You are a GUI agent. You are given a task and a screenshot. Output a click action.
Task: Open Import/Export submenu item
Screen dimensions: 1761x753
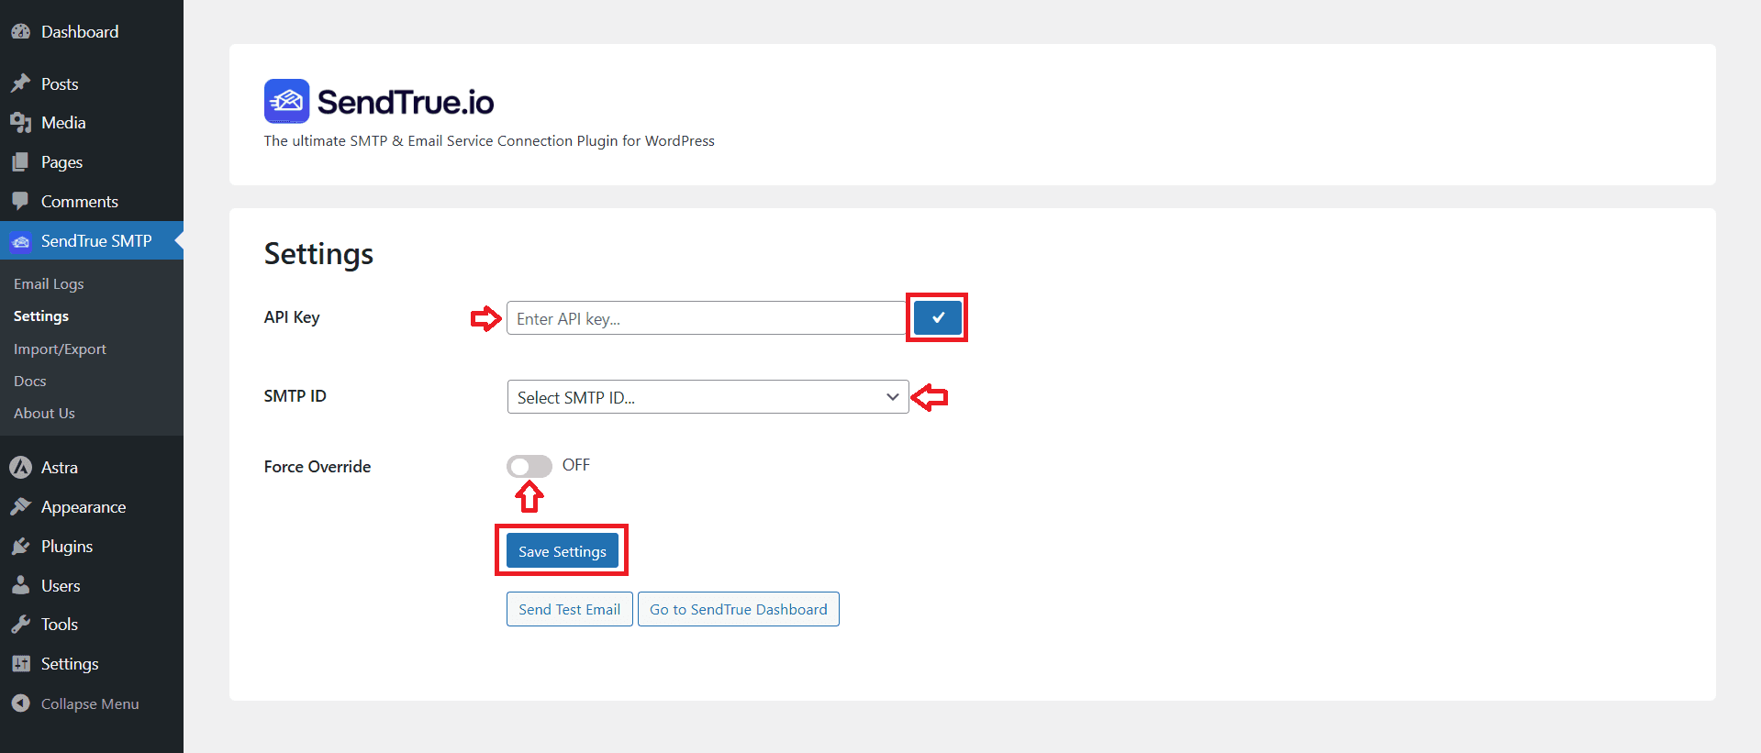[x=60, y=349]
